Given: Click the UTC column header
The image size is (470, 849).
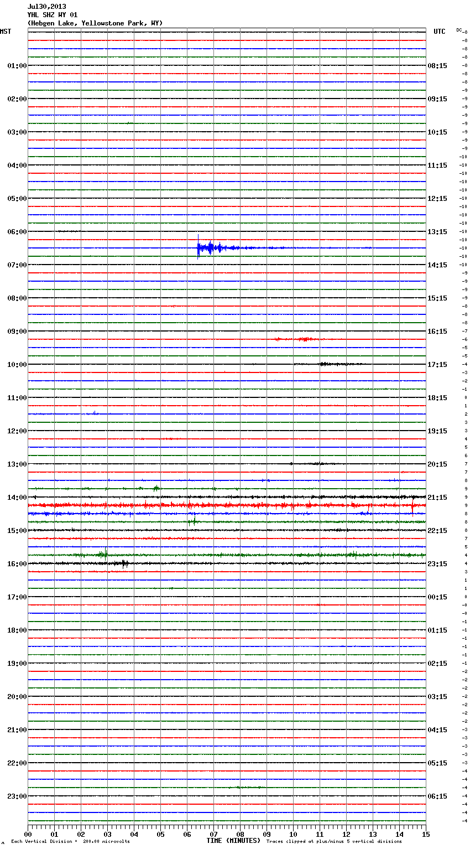Looking at the screenshot, I should (x=440, y=32).
